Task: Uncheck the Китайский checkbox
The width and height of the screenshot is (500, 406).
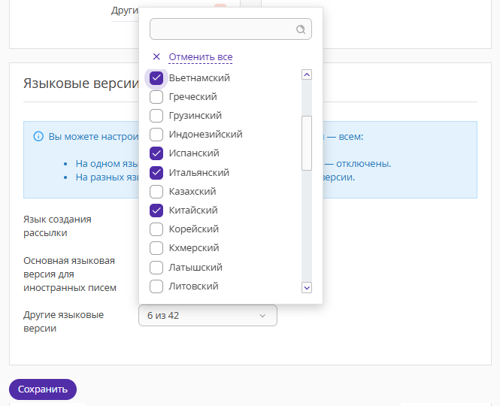Action: (x=156, y=211)
